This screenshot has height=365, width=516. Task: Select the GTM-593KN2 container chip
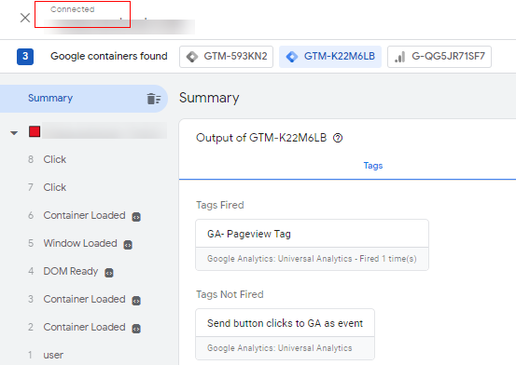tap(226, 57)
